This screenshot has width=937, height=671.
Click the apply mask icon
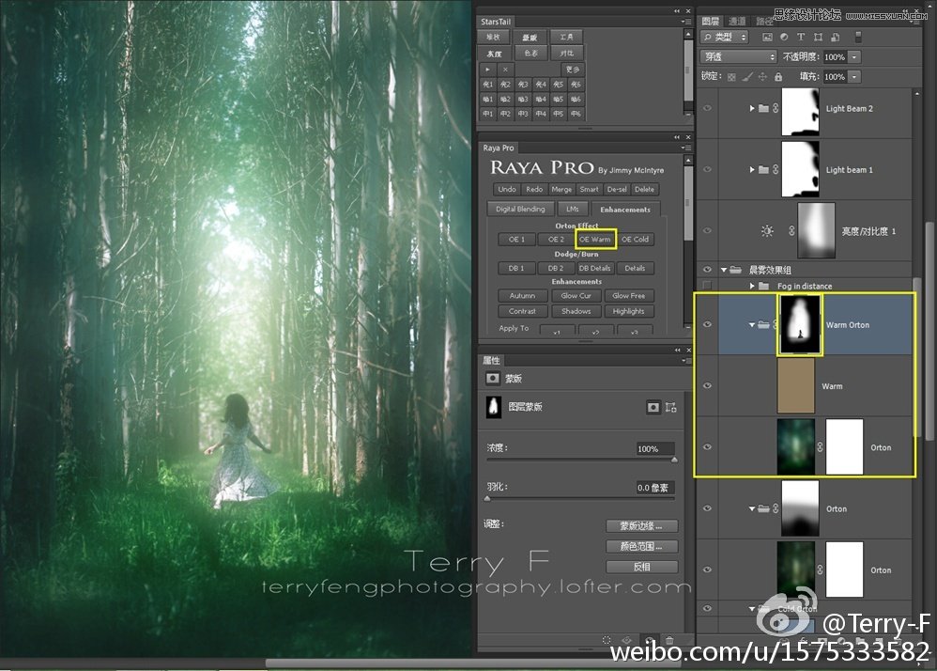627,640
